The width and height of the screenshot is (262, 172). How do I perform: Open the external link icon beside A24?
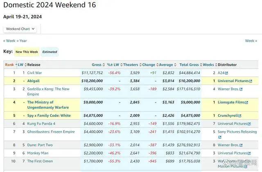226,73
